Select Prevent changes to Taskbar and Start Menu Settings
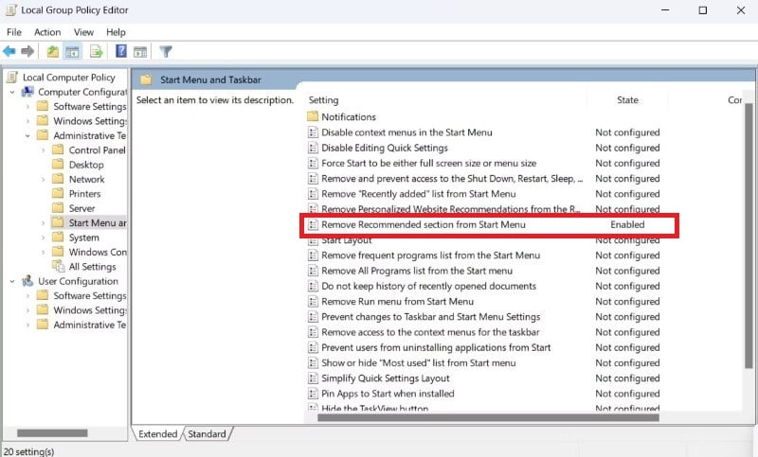The height and width of the screenshot is (457, 758). 430,317
